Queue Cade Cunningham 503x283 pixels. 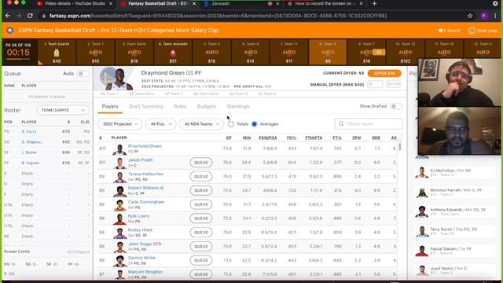tap(201, 204)
